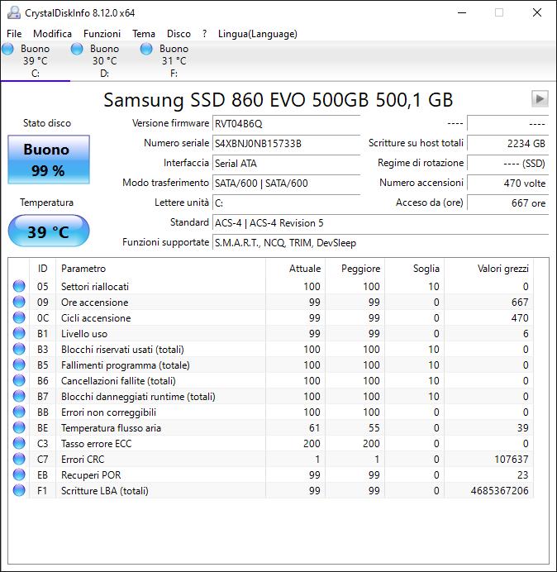Click the Modo trasferimento SATA/600 field
Viewport: 557px width, 572px height.
point(286,183)
